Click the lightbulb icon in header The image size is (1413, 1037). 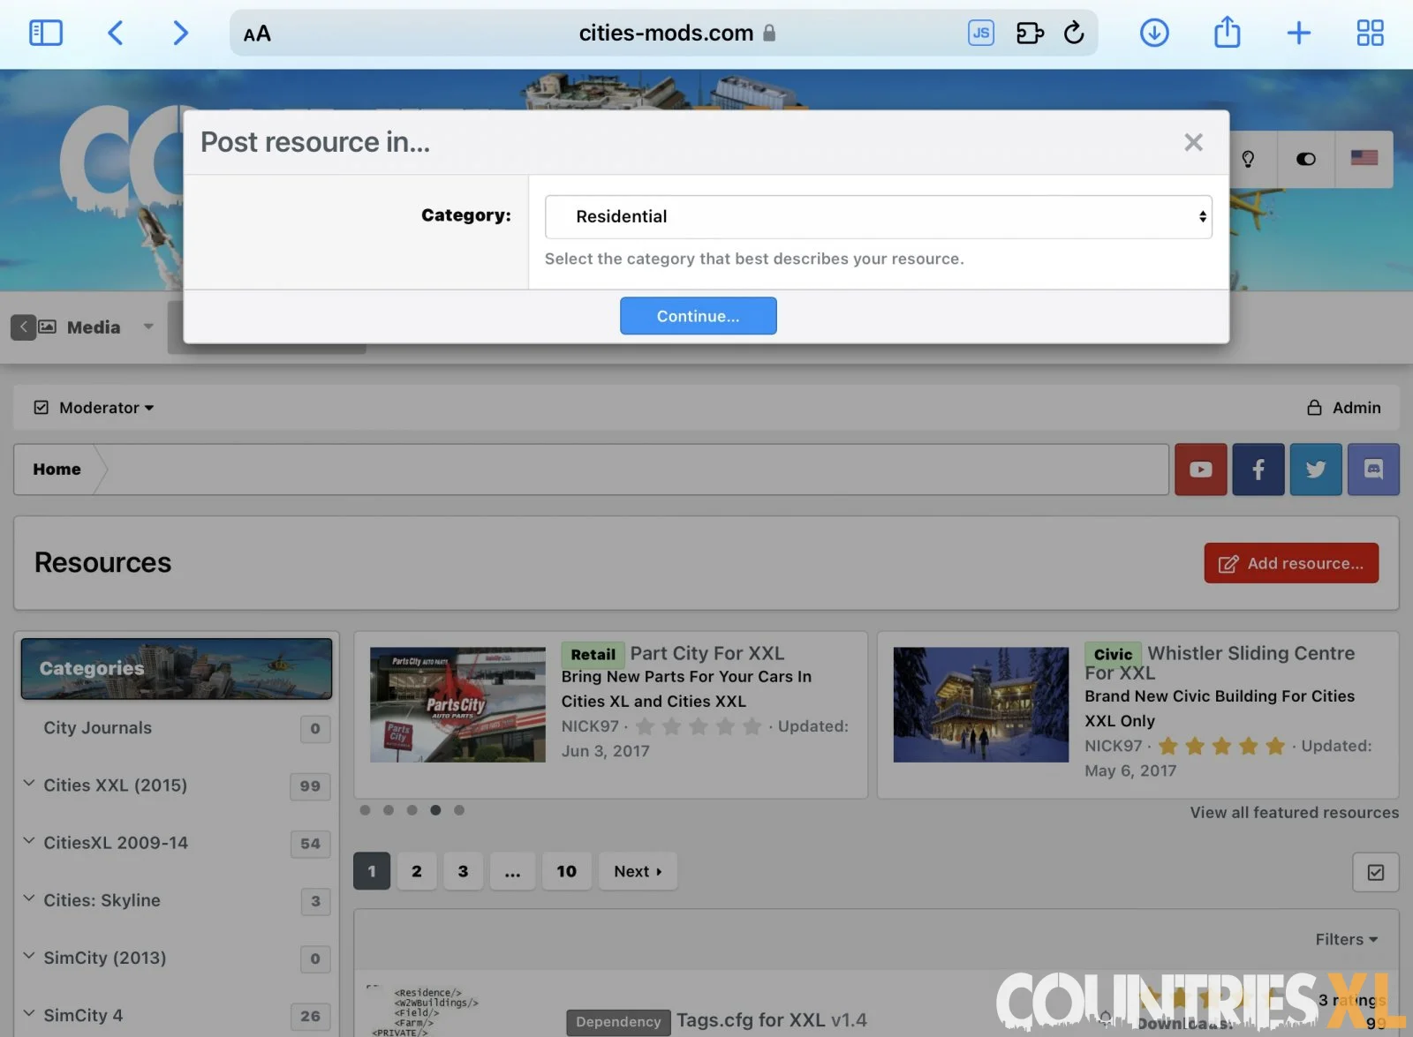[x=1248, y=159]
